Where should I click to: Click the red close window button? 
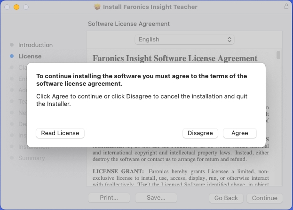(7, 7)
